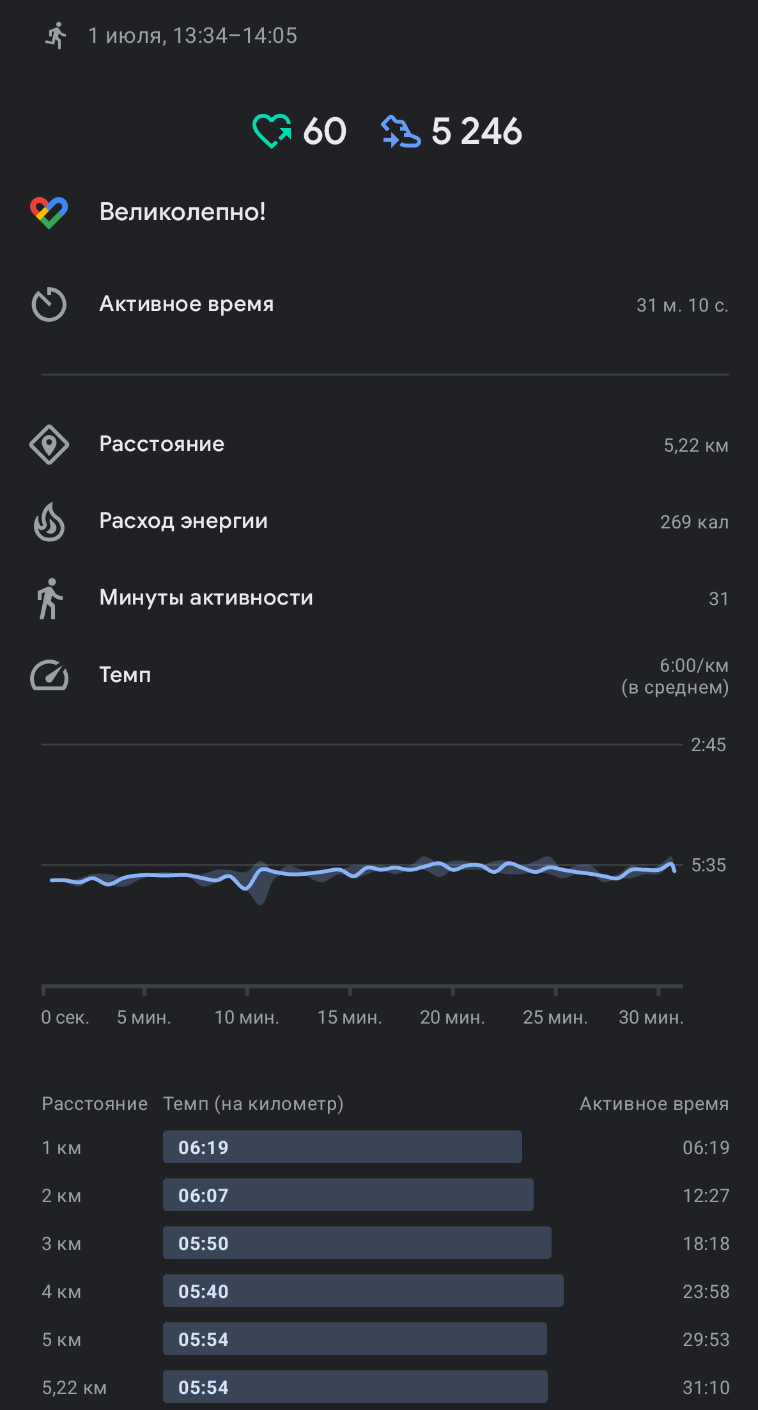Tap the pace speedometer icon
758x1410 pixels.
point(49,676)
